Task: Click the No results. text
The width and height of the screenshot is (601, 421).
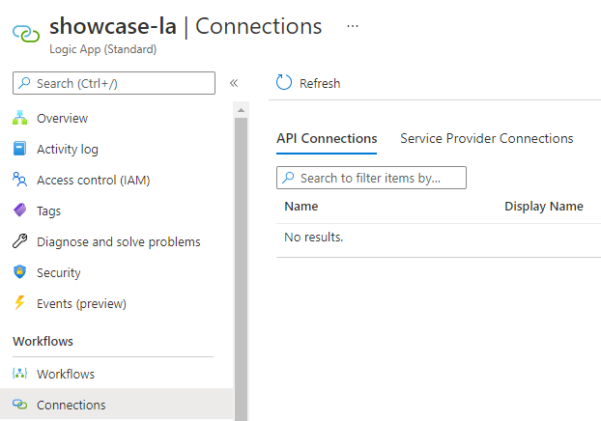Action: 313,238
